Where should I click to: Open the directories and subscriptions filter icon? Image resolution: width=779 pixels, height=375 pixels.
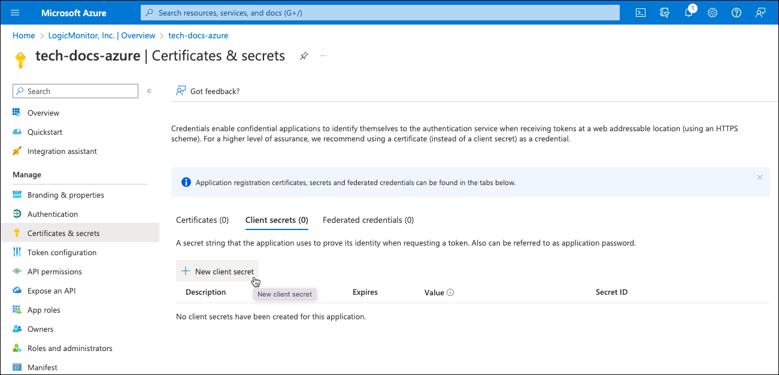pos(665,13)
